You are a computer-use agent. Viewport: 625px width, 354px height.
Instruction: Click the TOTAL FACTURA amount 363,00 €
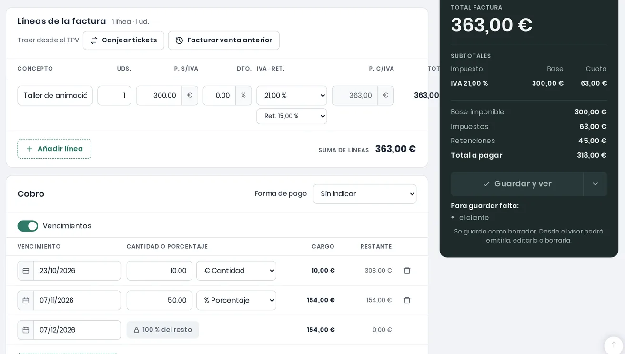(x=492, y=25)
